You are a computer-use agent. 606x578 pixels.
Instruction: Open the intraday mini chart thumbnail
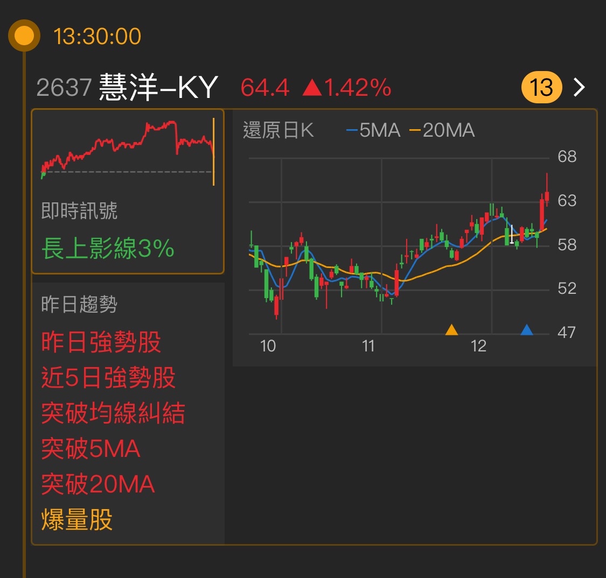click(x=128, y=153)
